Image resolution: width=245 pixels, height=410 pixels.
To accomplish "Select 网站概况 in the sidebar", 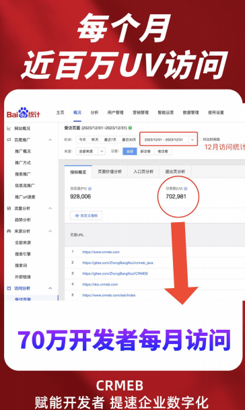I will pos(22,129).
